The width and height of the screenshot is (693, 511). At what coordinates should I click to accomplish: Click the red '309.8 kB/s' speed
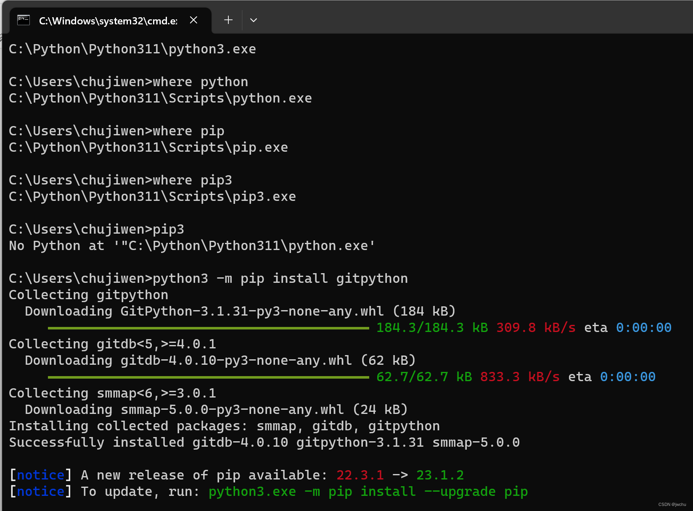536,328
